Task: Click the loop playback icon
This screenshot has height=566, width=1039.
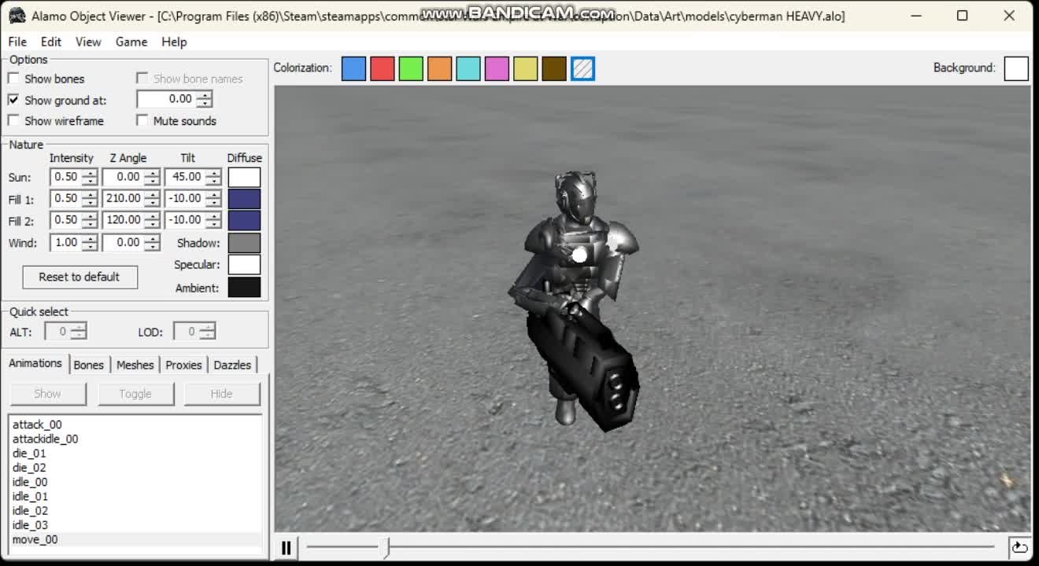Action: 1020,546
